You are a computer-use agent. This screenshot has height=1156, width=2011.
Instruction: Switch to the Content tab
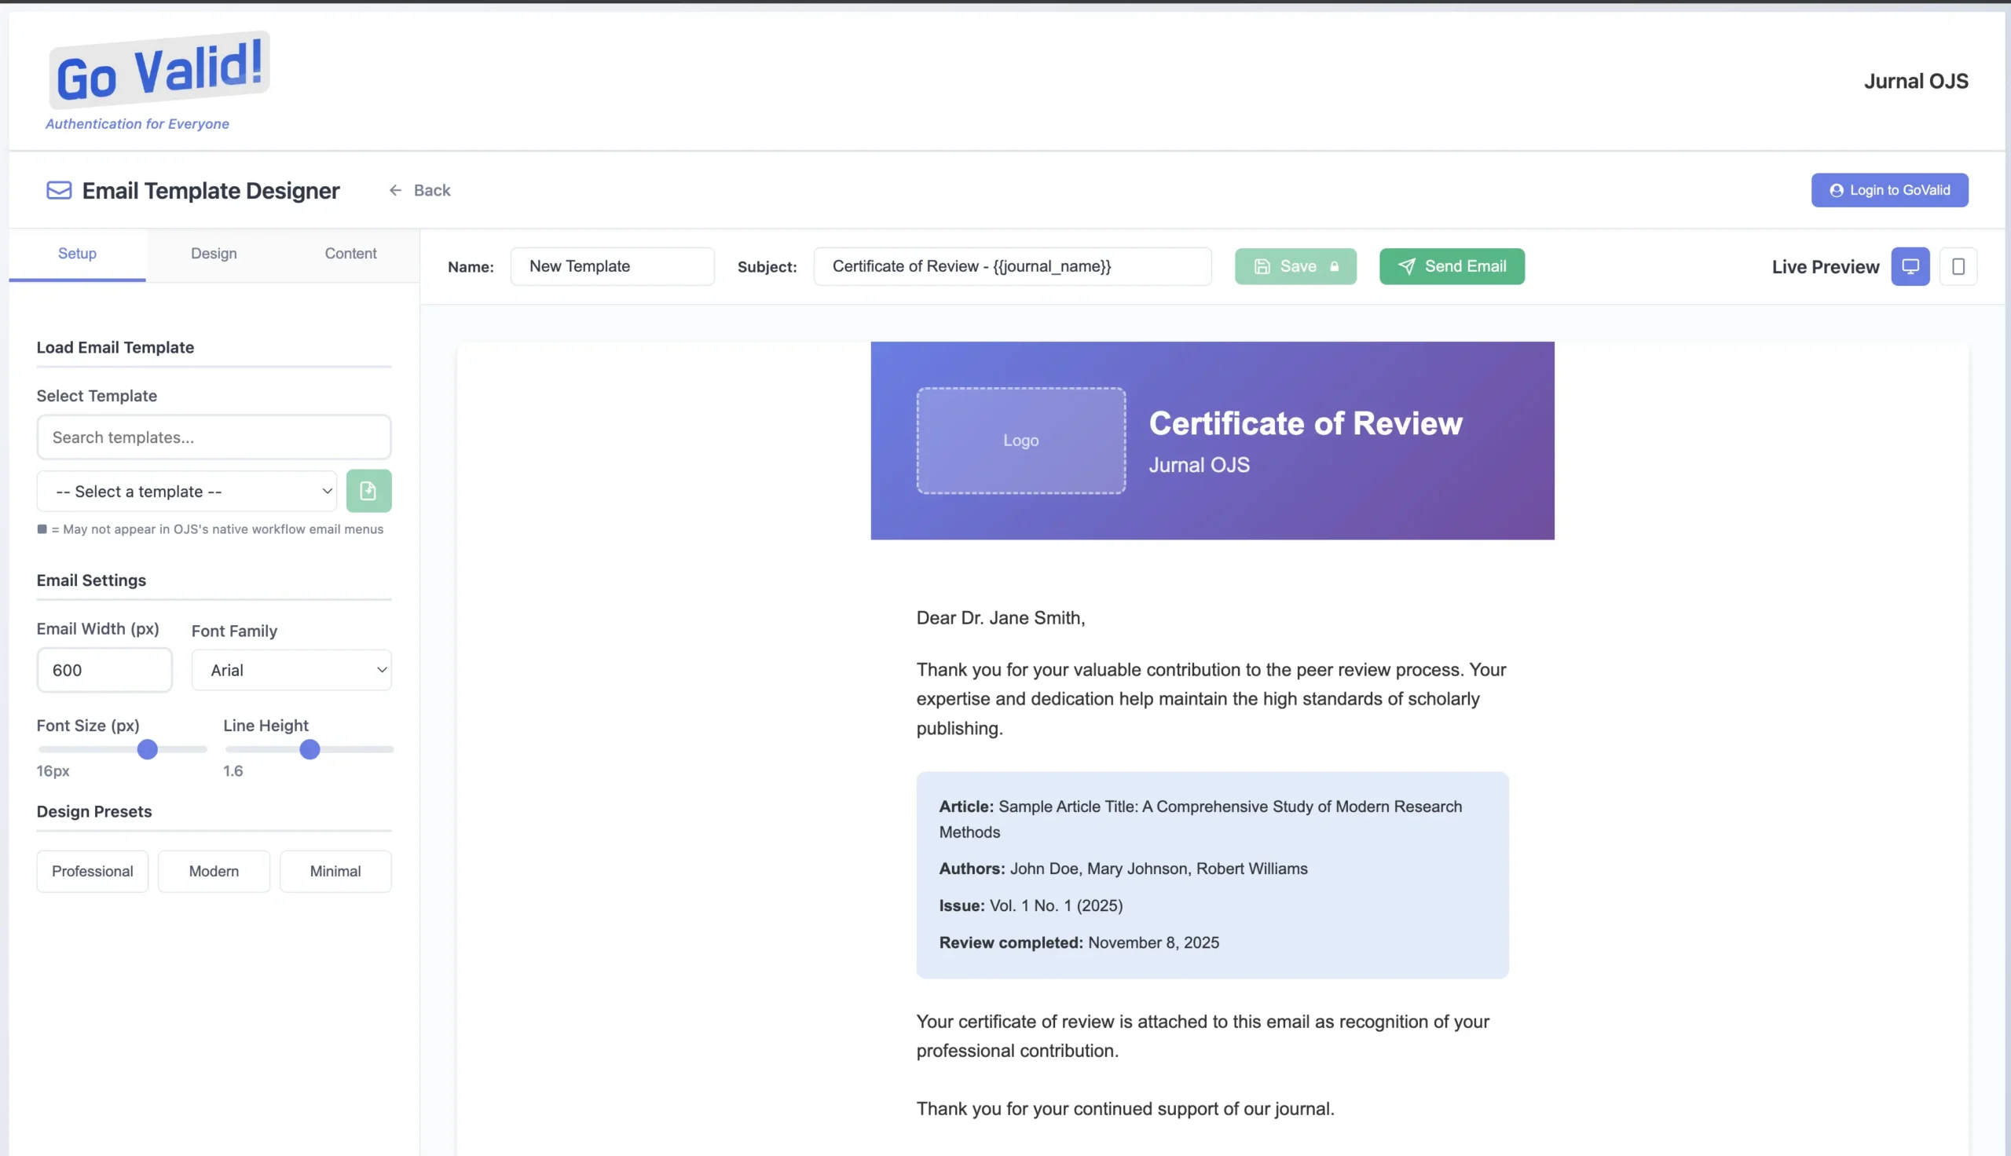pyautogui.click(x=350, y=254)
